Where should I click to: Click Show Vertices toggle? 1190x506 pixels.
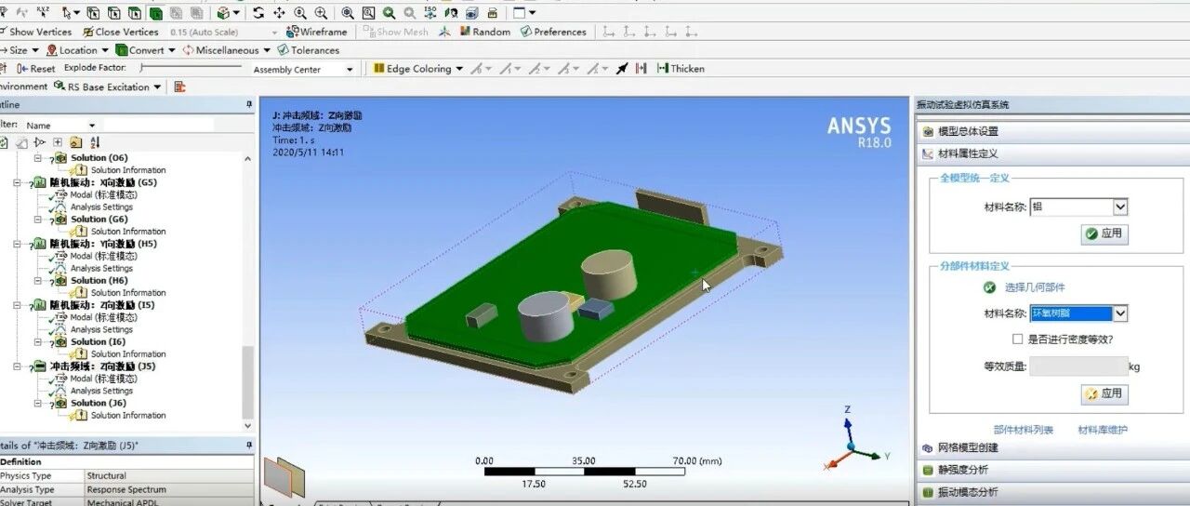pyautogui.click(x=36, y=32)
